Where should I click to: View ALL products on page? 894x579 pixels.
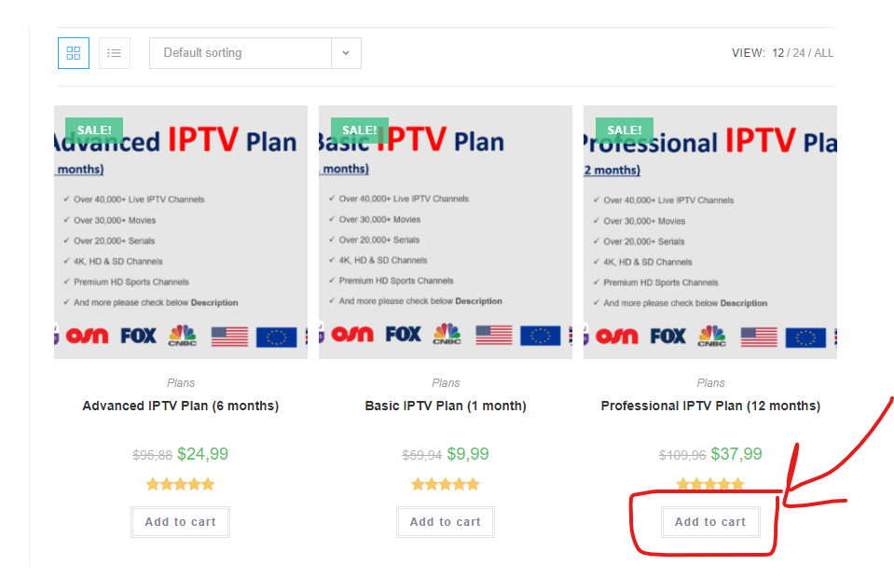coord(824,53)
